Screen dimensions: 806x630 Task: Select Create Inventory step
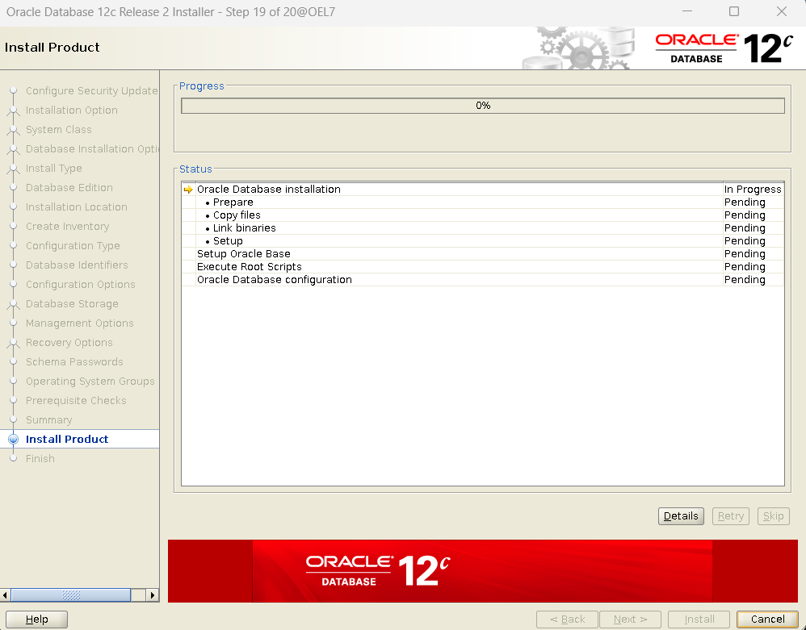pyautogui.click(x=67, y=227)
